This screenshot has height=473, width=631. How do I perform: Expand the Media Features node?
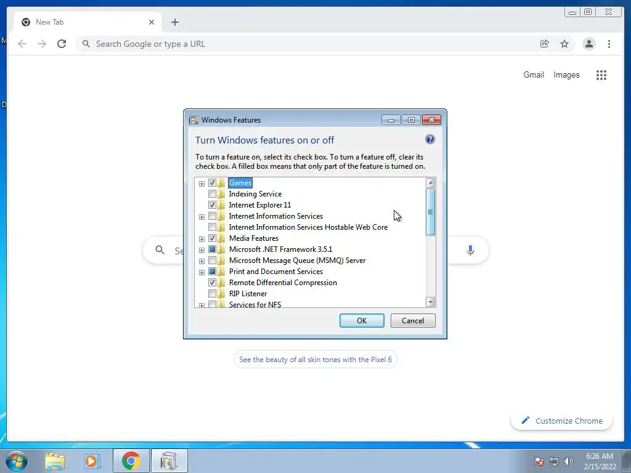pyautogui.click(x=202, y=239)
